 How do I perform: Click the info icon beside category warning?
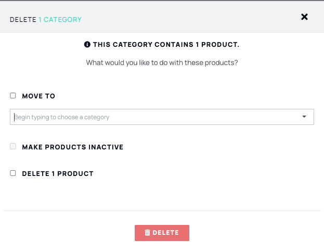pyautogui.click(x=87, y=44)
